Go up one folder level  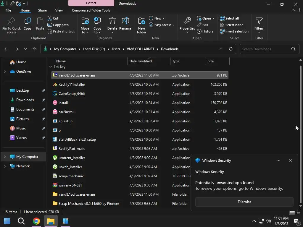34,49
